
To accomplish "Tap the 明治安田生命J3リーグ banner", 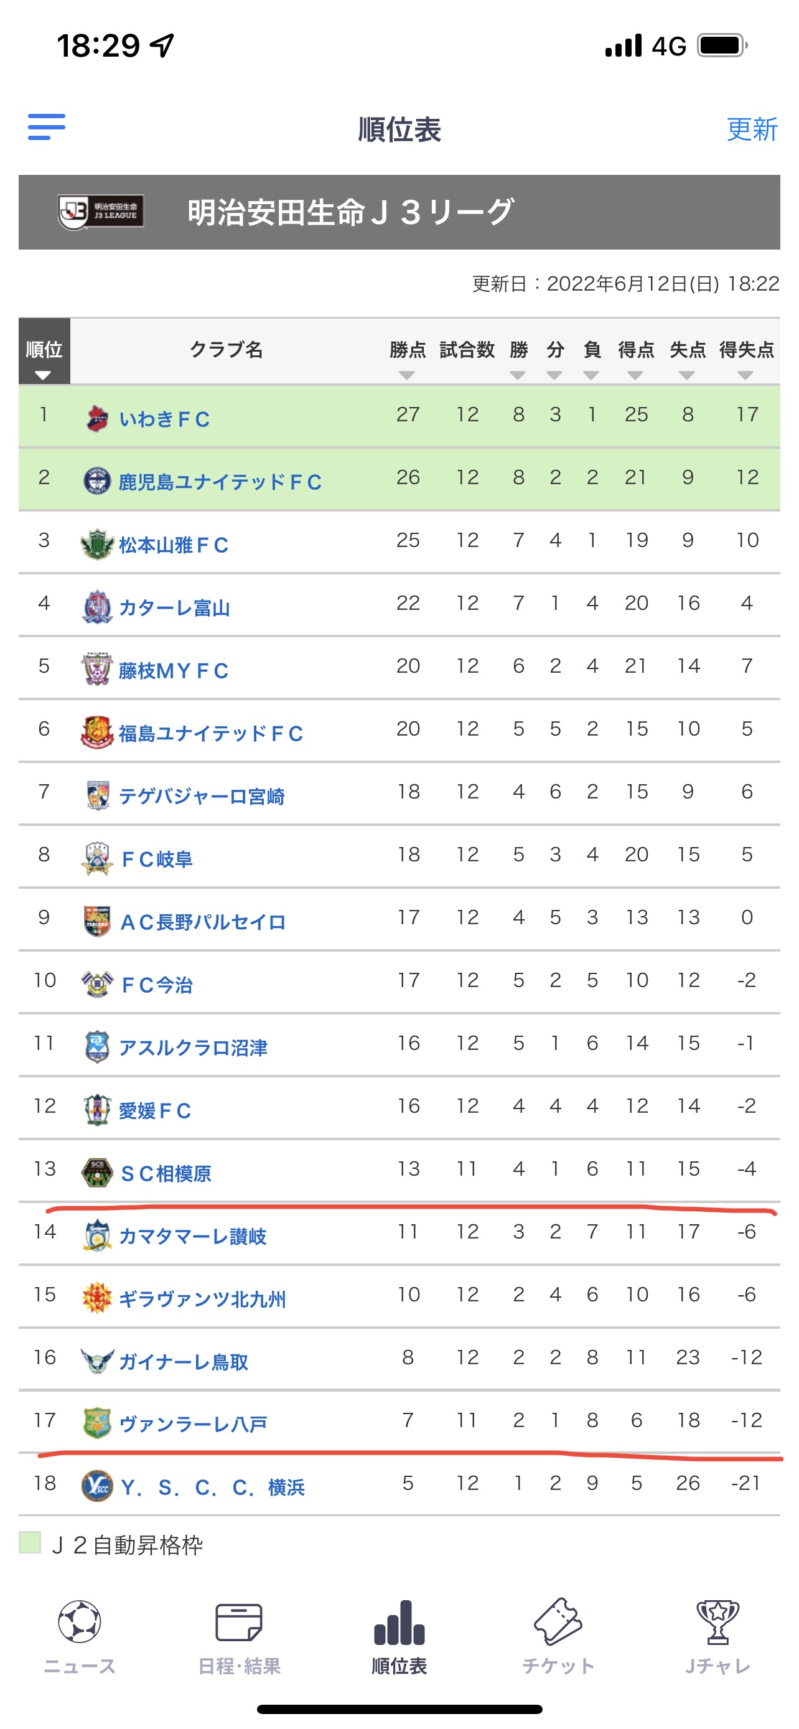I will (x=399, y=212).
